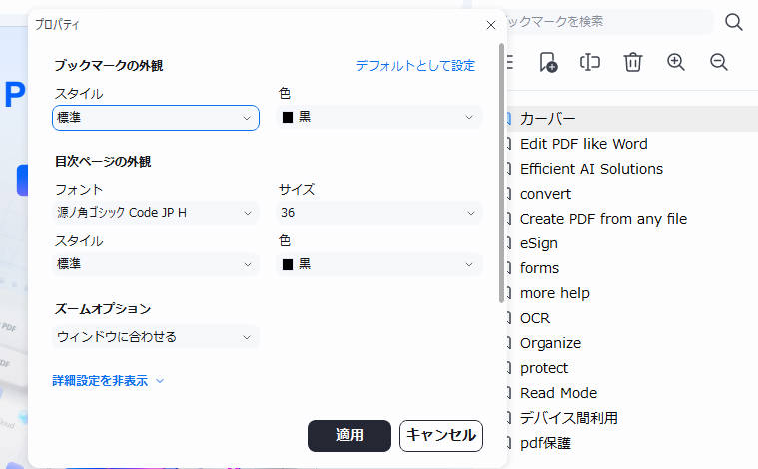Open the bookmark color dropdown showing 黒
Screen dimensions: 758x469
[x=379, y=118]
